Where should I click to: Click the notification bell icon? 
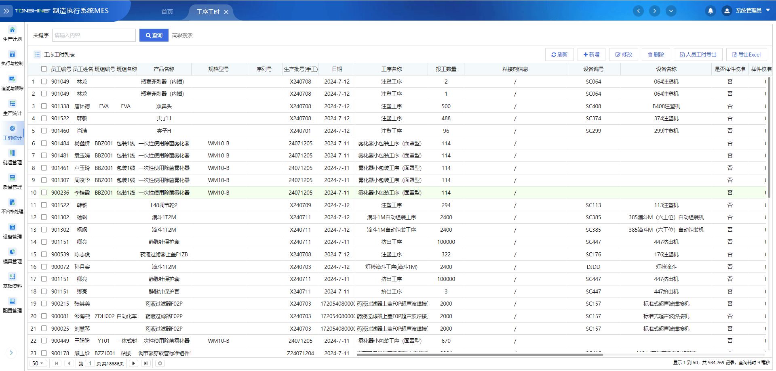click(x=710, y=11)
